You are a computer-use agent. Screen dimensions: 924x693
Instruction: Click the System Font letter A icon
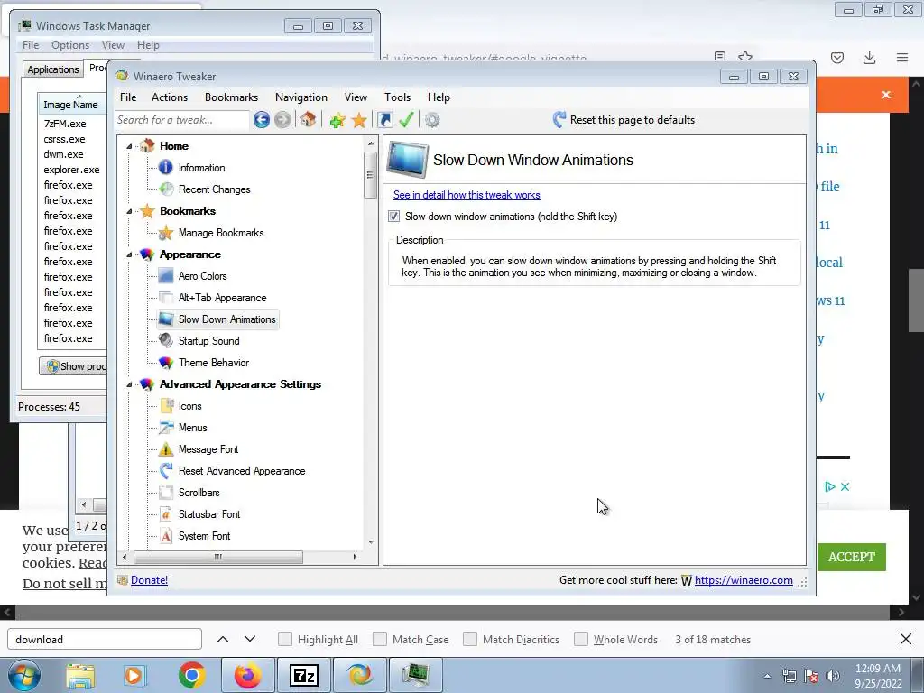166,536
